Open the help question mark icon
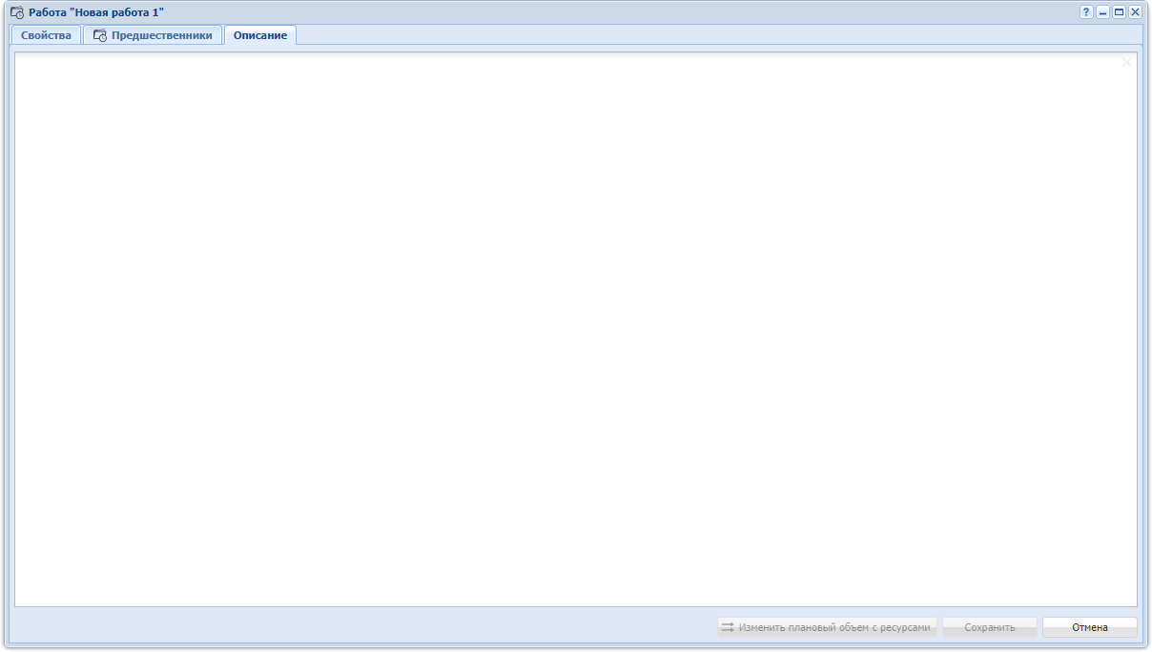 pyautogui.click(x=1086, y=12)
